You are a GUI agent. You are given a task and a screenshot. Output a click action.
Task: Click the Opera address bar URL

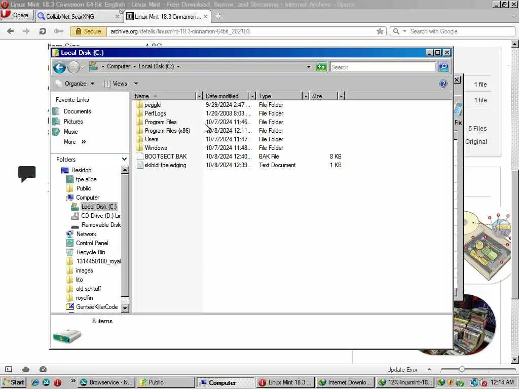pos(180,31)
